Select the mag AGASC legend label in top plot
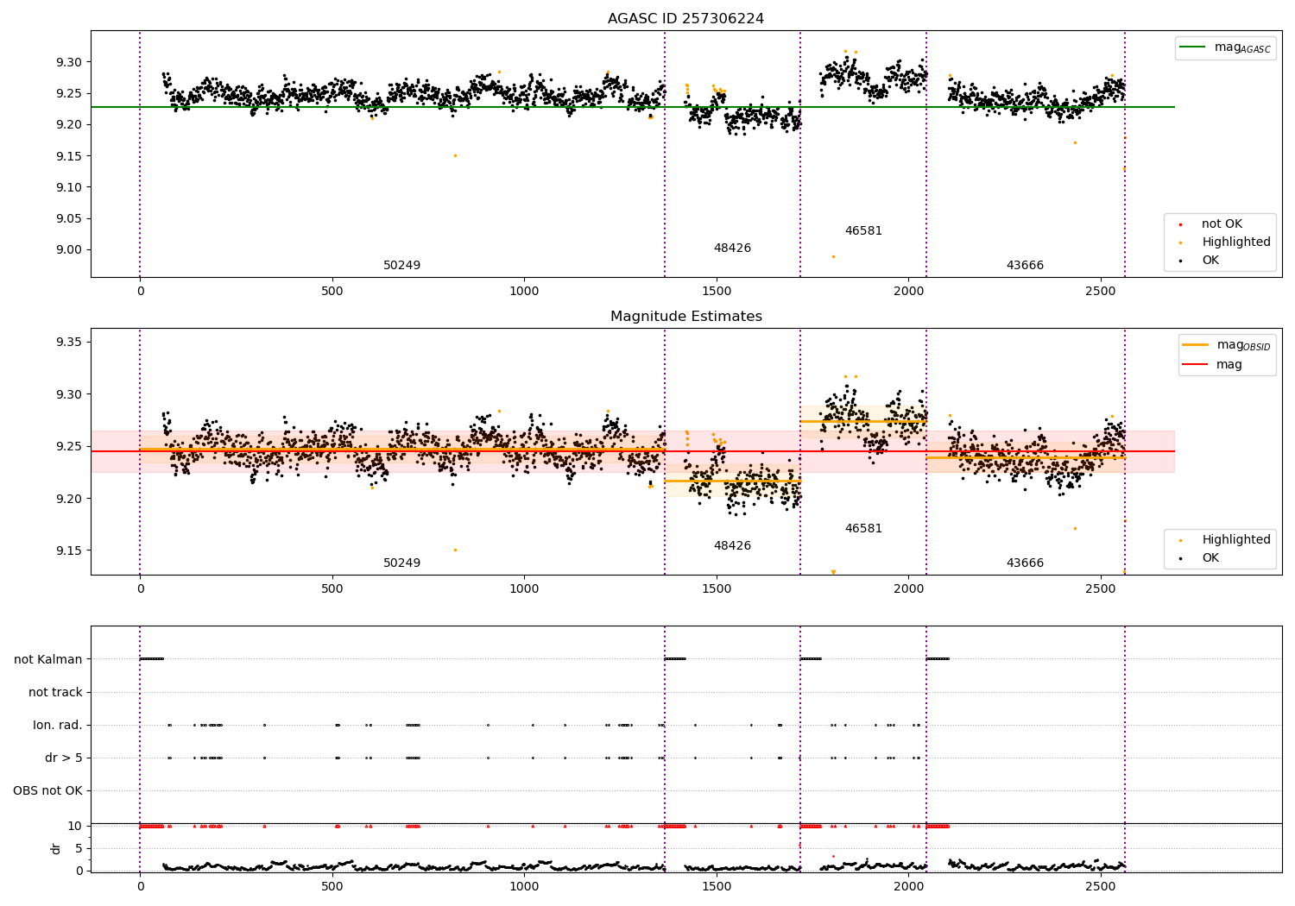This screenshot has width=1295, height=906. coord(1242,47)
